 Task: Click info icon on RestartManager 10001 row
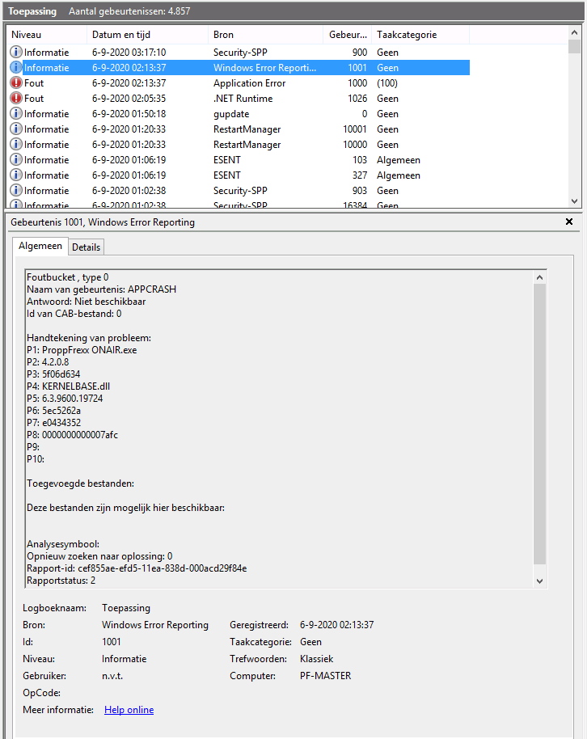16,129
